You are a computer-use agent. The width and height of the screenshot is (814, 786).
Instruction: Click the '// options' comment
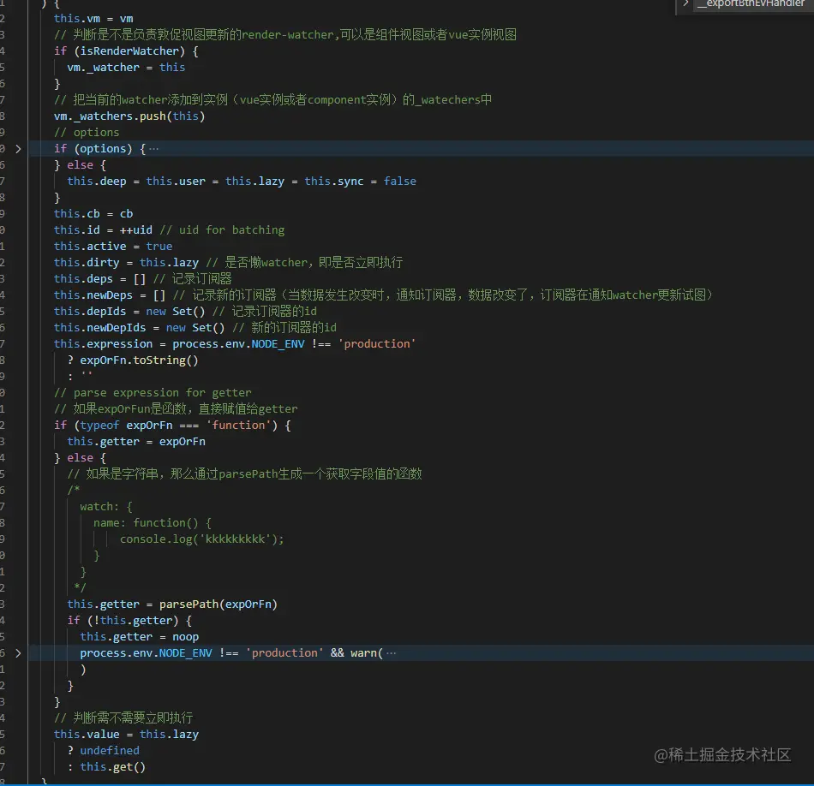click(x=87, y=133)
